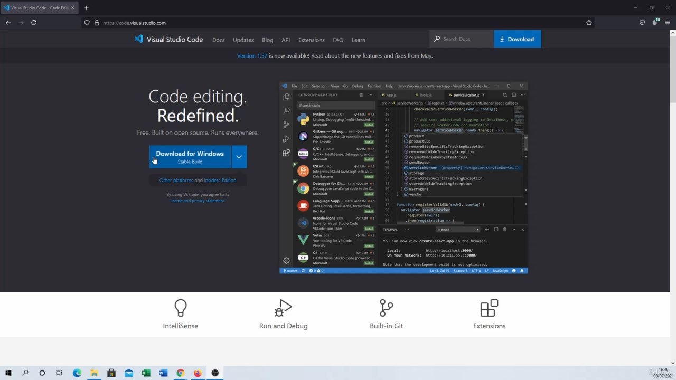The height and width of the screenshot is (380, 676).
Task: Open Google Chrome from taskbar
Action: click(180, 373)
